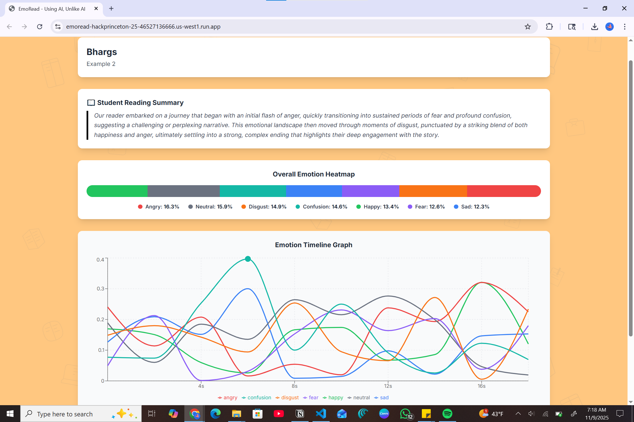Open site information icon in address bar
Image resolution: width=634 pixels, height=422 pixels.
[58, 27]
